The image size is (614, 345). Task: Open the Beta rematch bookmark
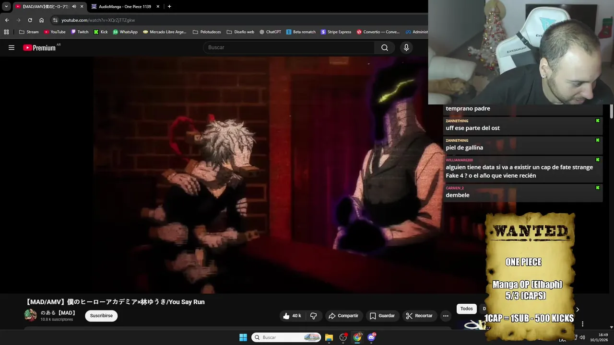tap(301, 32)
